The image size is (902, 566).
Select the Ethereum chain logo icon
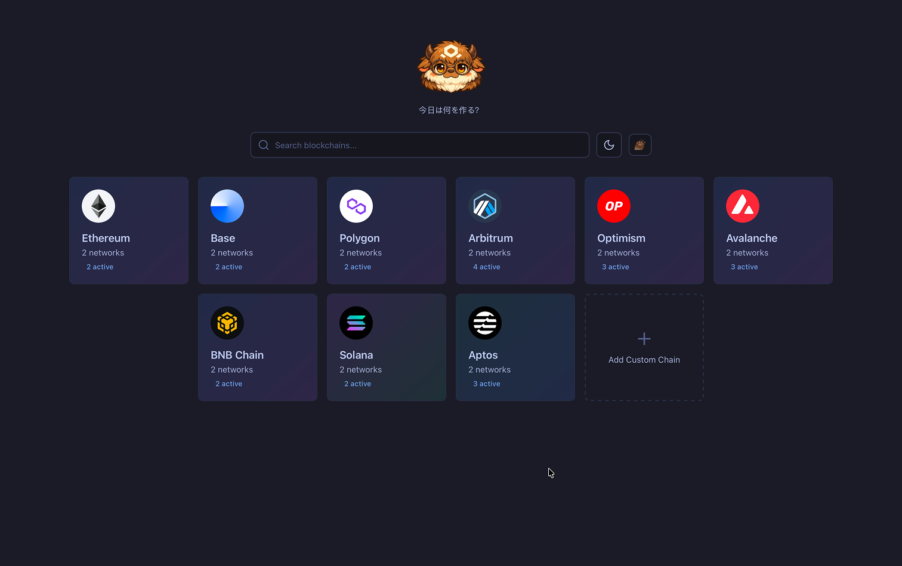pyautogui.click(x=98, y=206)
